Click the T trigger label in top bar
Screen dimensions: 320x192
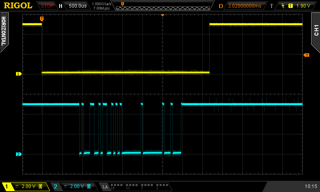272,6
